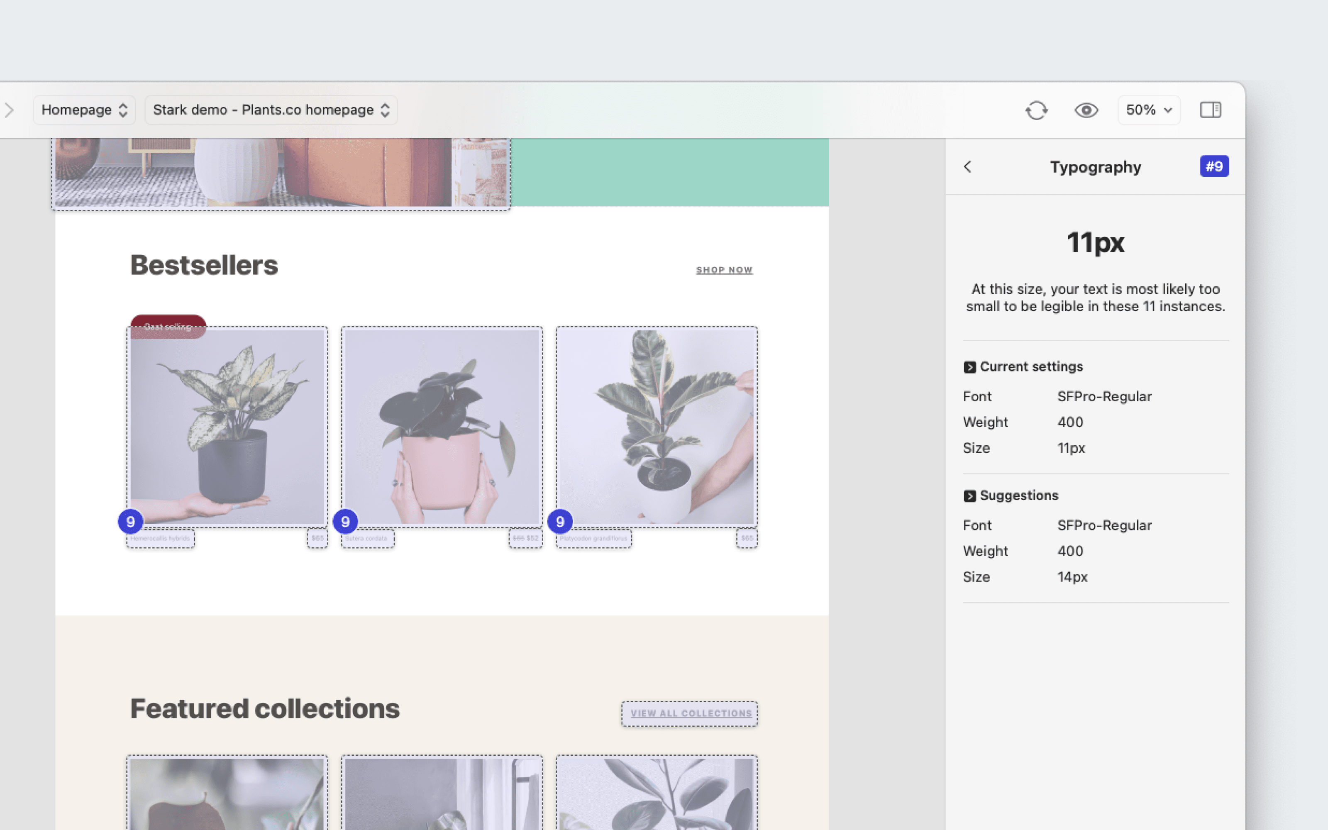1328x830 pixels.
Task: Click the #9 issue badge
Action: [1214, 166]
